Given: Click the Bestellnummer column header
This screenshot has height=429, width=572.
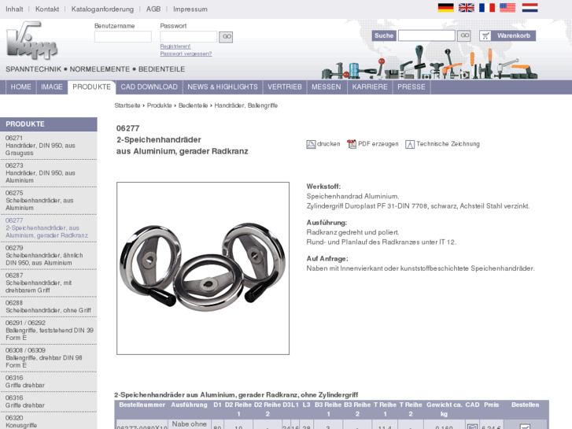Looking at the screenshot, I should pyautogui.click(x=142, y=405).
